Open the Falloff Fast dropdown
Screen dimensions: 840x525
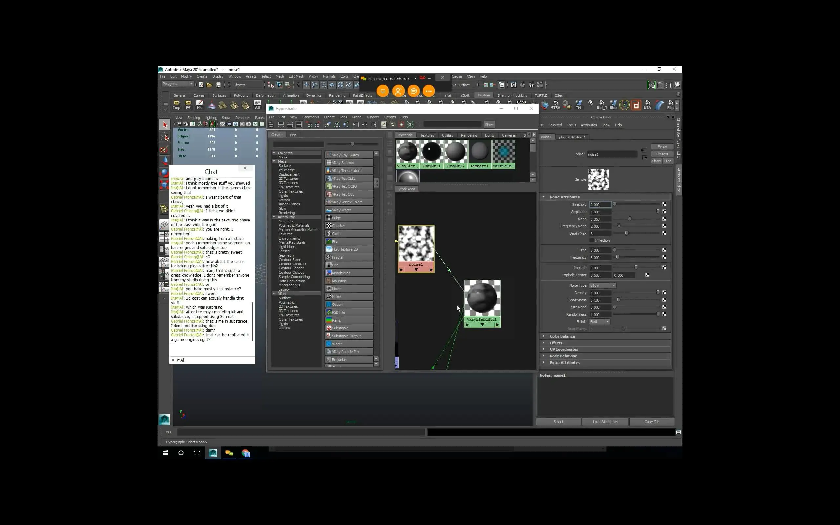click(599, 322)
